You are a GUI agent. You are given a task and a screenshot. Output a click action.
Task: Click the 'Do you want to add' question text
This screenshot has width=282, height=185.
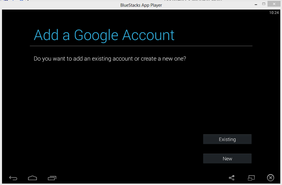[110, 59]
